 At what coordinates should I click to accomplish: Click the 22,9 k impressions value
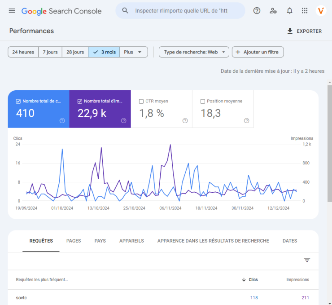click(92, 113)
